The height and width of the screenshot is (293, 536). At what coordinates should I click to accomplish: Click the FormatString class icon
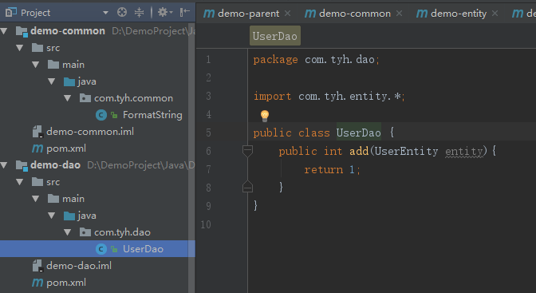[101, 115]
